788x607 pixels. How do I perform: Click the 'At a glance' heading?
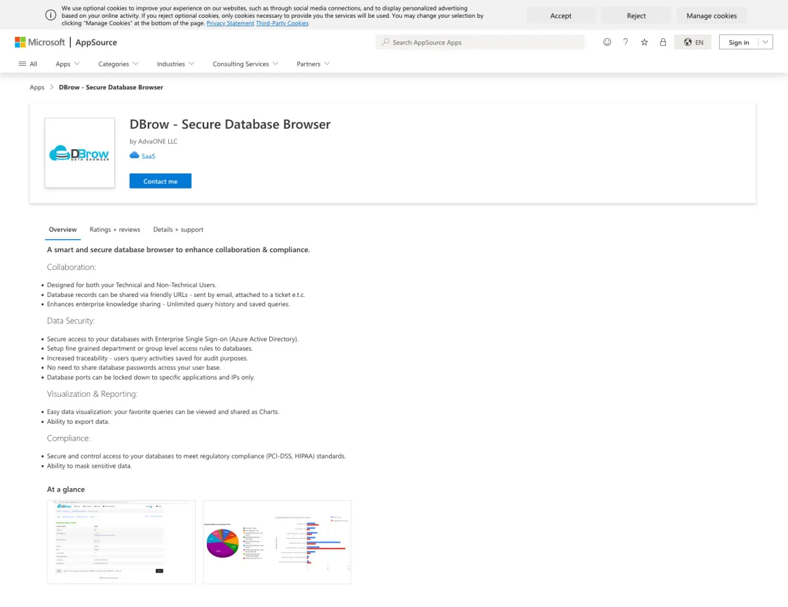click(x=66, y=489)
